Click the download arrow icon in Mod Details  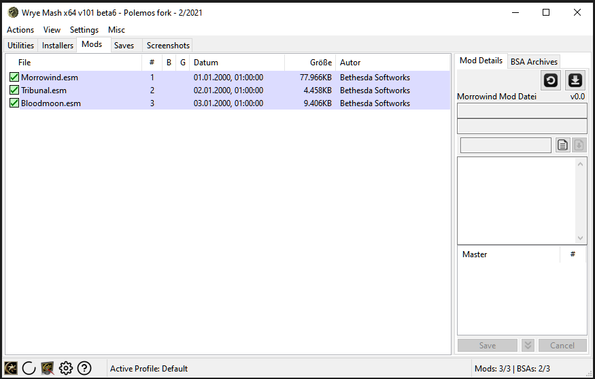point(575,80)
